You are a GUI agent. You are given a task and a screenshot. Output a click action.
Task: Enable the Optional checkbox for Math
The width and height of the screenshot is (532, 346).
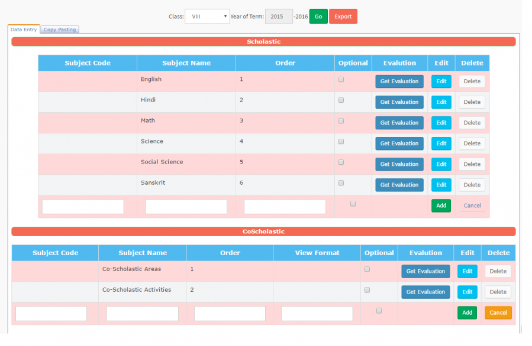click(x=341, y=120)
